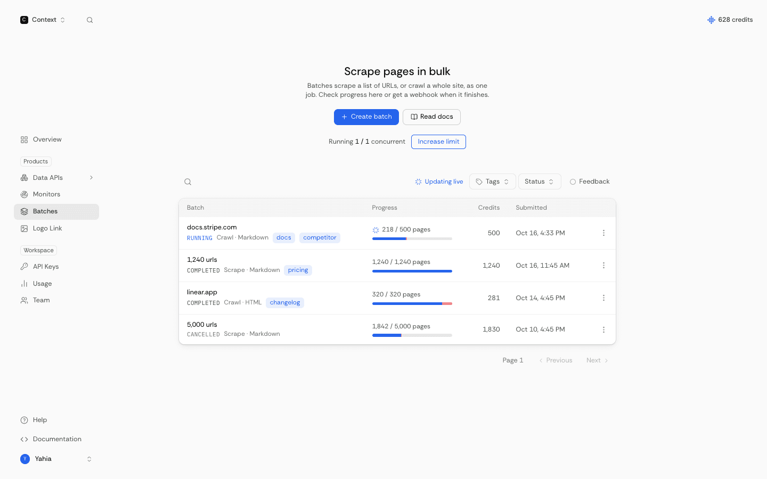Expand the Data APIs chevron
The image size is (767, 479).
92,178
